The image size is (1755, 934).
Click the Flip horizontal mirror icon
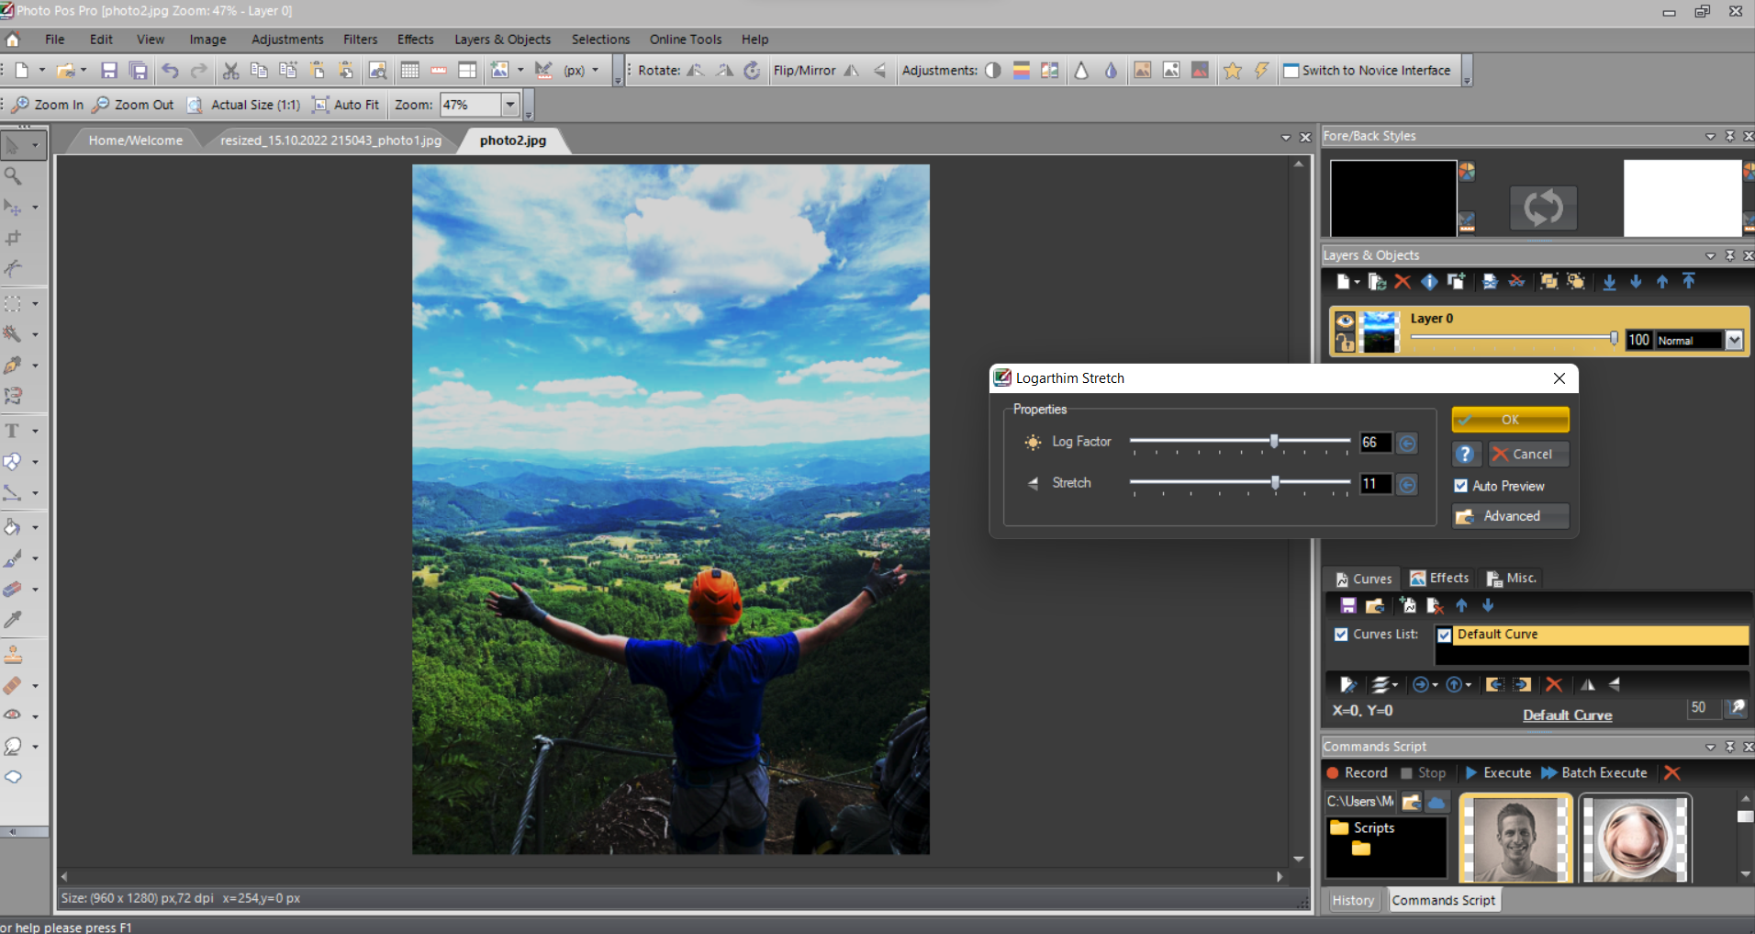(852, 71)
